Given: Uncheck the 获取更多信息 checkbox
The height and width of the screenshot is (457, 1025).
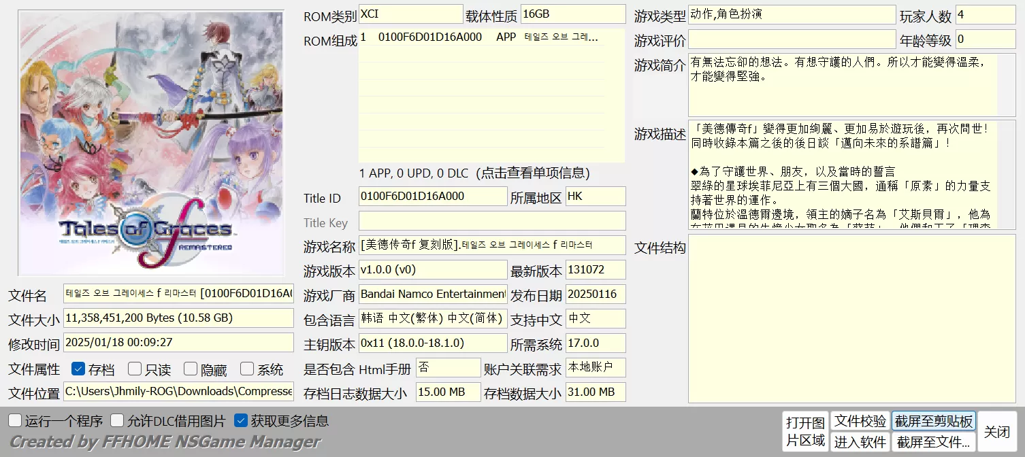Looking at the screenshot, I should coord(240,421).
